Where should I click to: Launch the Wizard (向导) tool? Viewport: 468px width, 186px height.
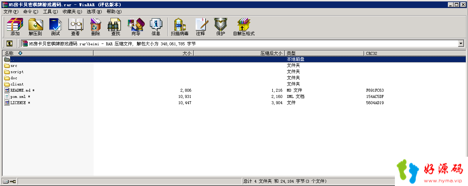[136, 27]
